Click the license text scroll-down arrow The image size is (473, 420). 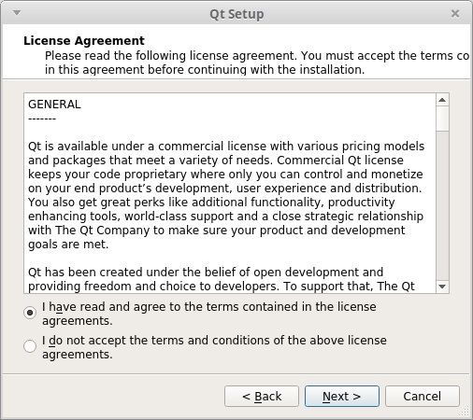coord(442,287)
